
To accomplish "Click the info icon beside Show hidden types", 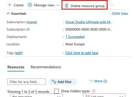I will point(94,91).
